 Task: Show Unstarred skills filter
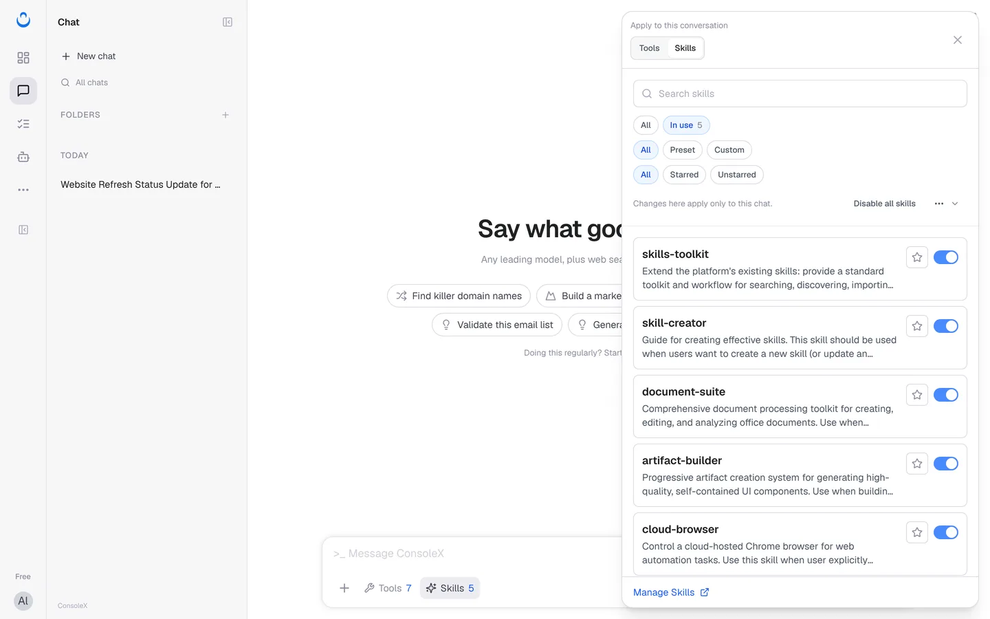point(737,175)
